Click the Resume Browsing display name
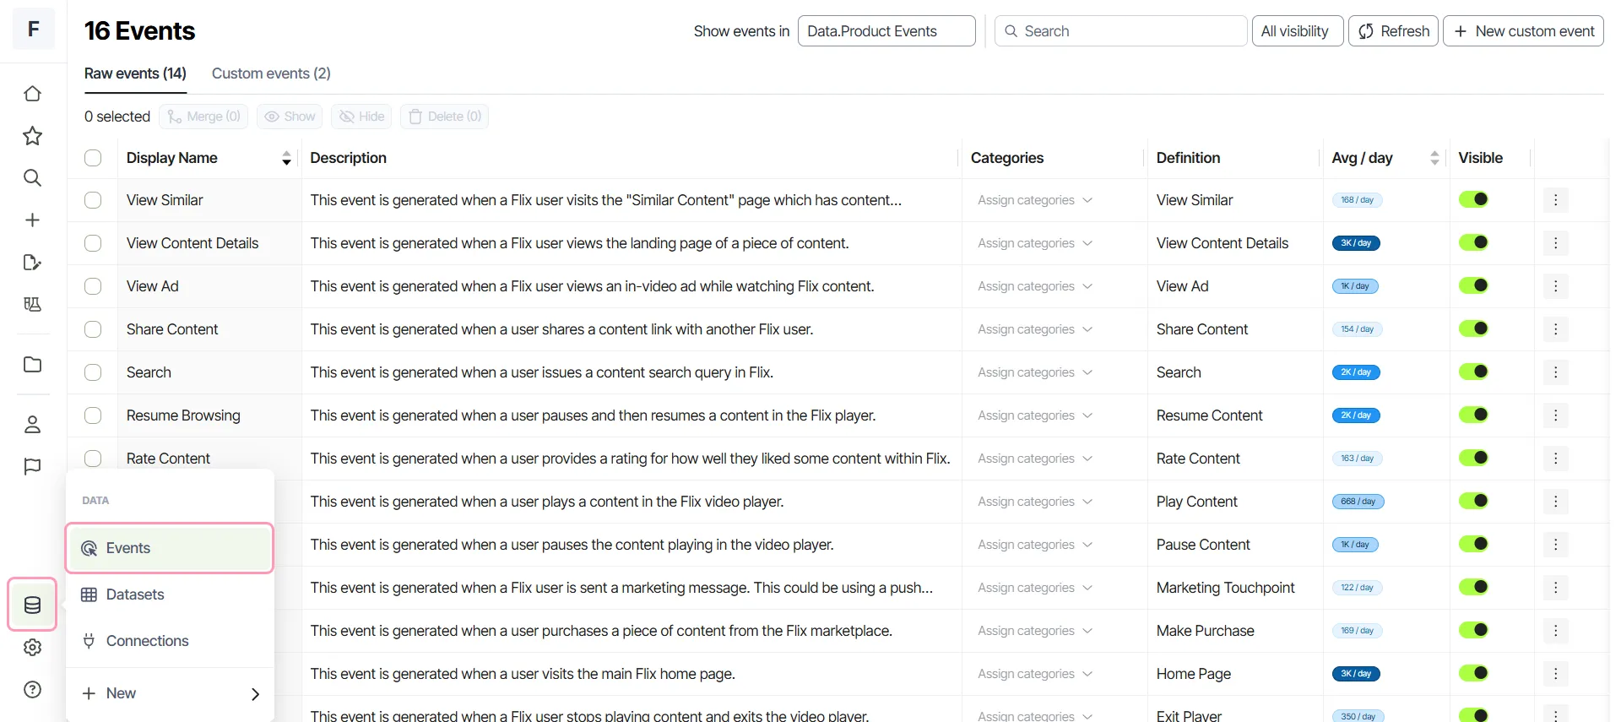The width and height of the screenshot is (1621, 722). pos(183,415)
